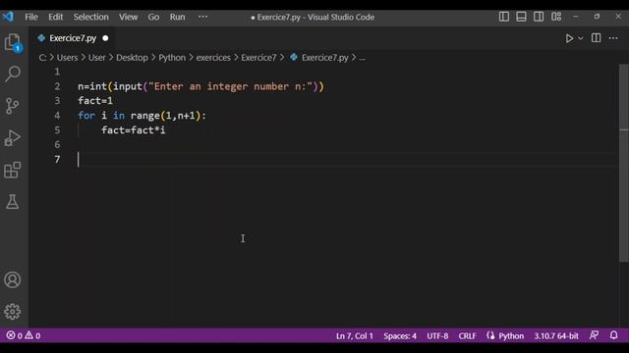Open Customize Layout options
This screenshot has width=629, height=353.
pyautogui.click(x=556, y=17)
